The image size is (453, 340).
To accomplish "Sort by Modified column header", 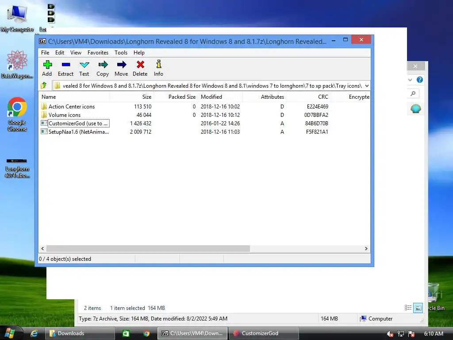I will [x=220, y=97].
